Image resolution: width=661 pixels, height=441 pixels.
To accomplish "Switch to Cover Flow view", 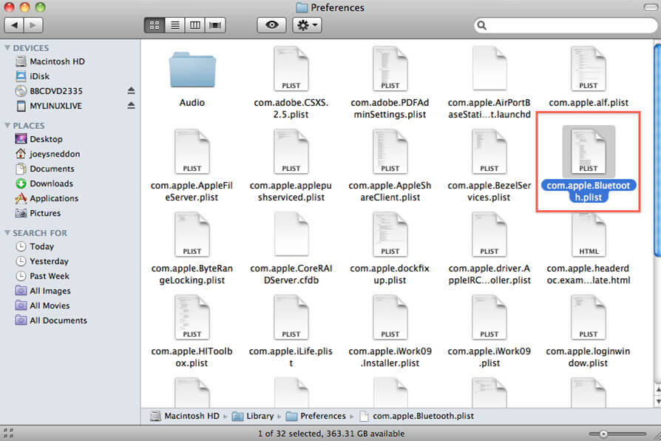I will pos(215,25).
